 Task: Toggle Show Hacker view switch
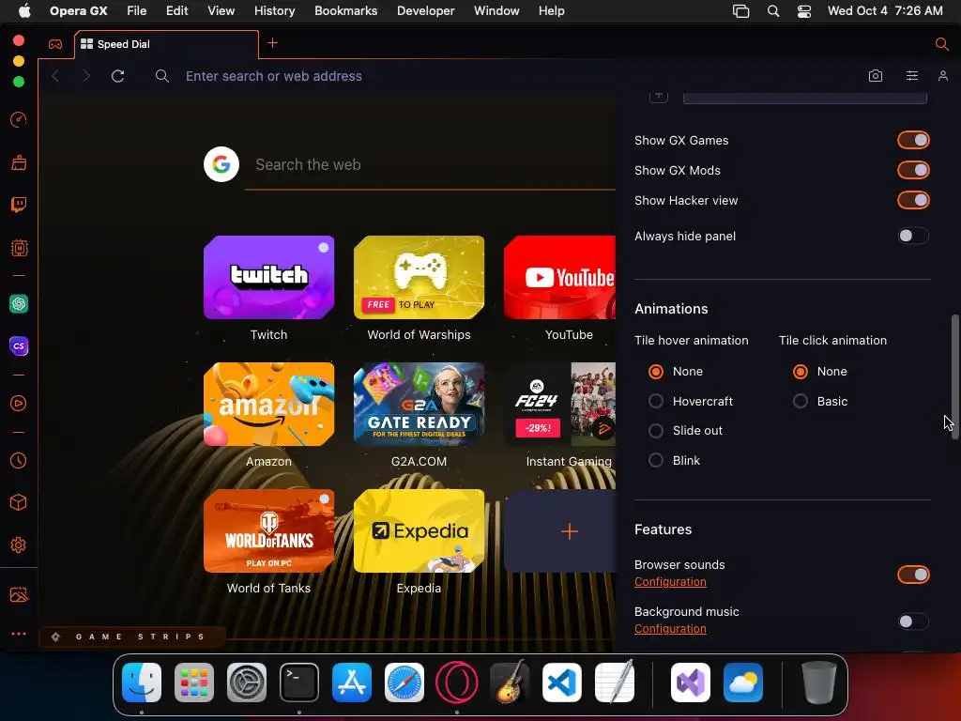(x=913, y=201)
